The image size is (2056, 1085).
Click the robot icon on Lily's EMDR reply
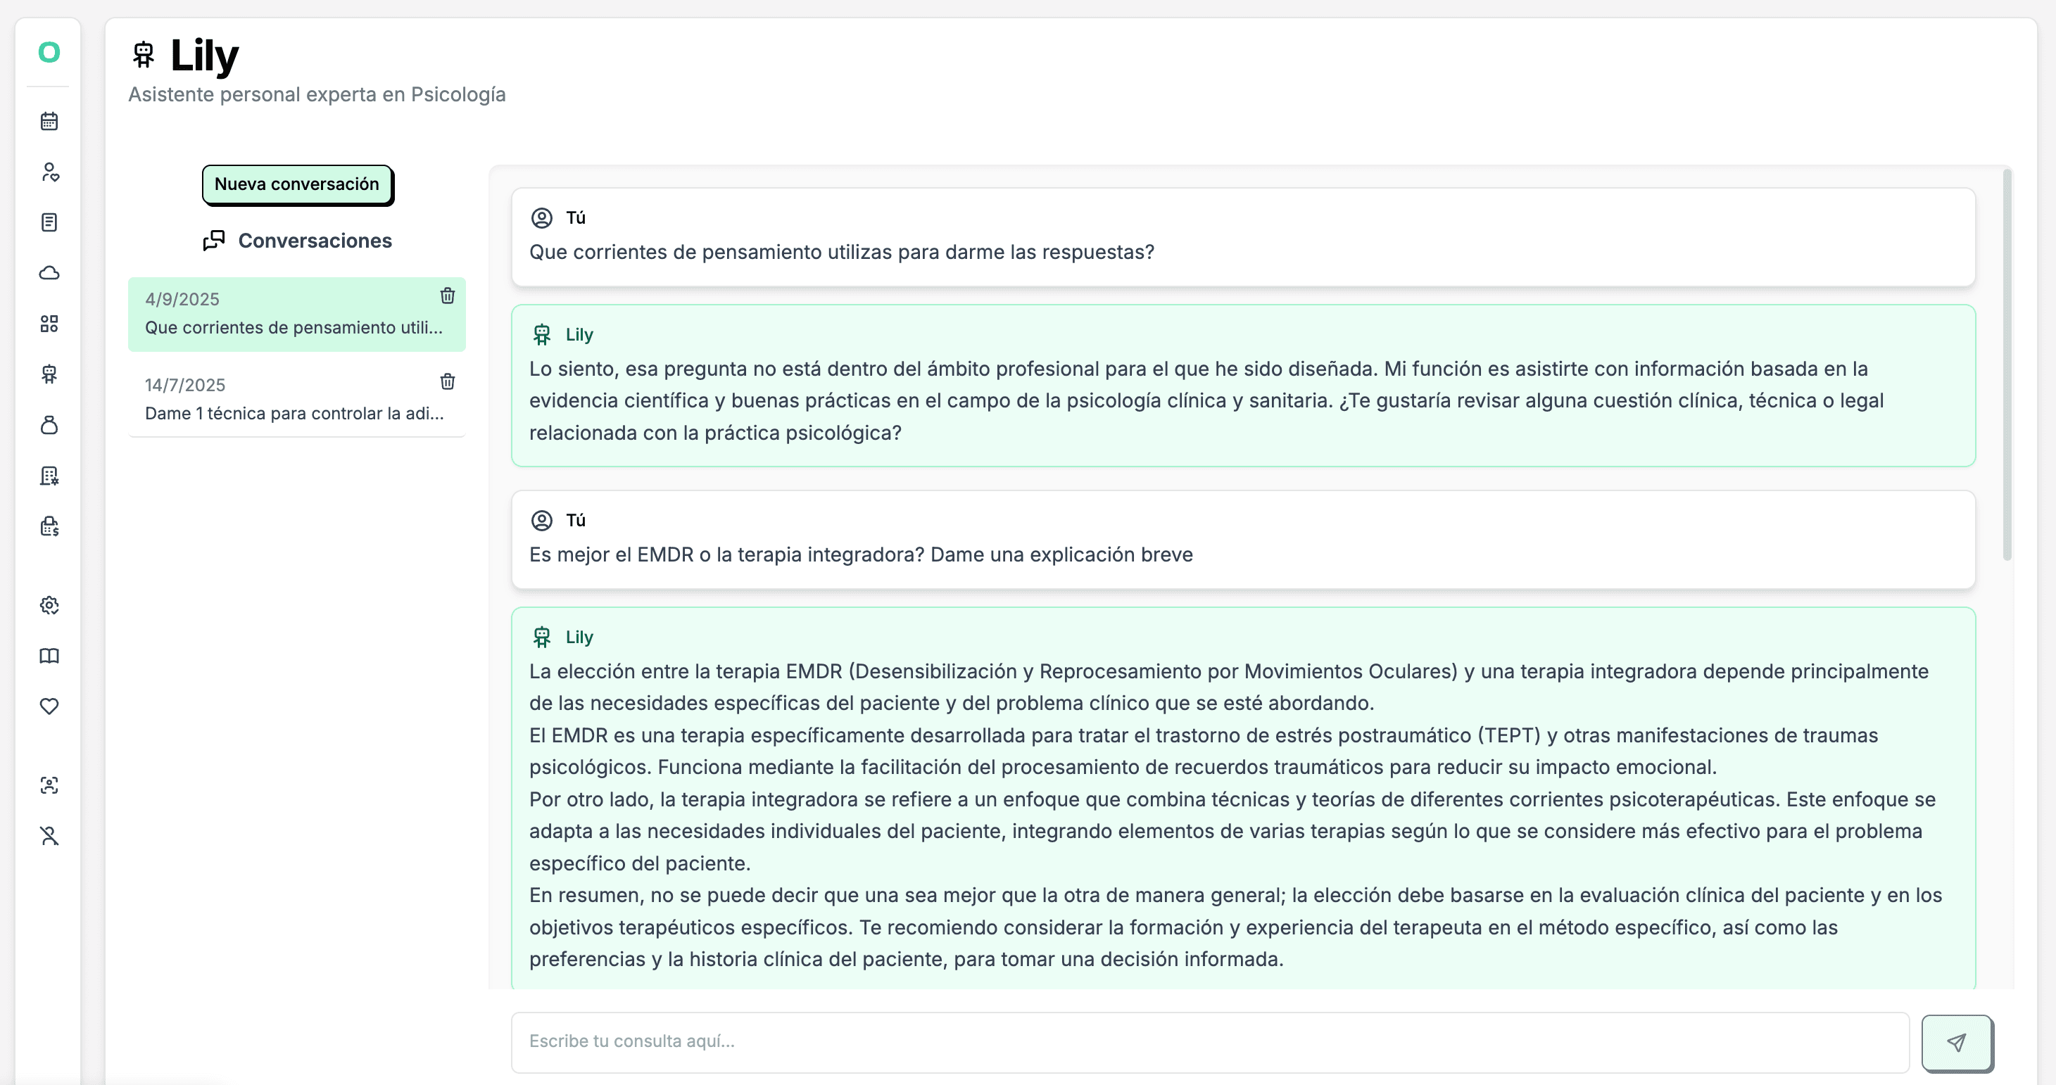[542, 637]
